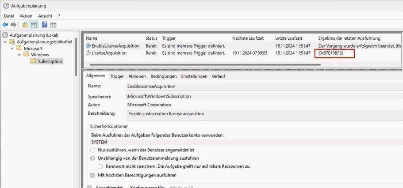This screenshot has width=403, height=188.
Task: Sort by the Status column header
Action: pyautogui.click(x=151, y=38)
